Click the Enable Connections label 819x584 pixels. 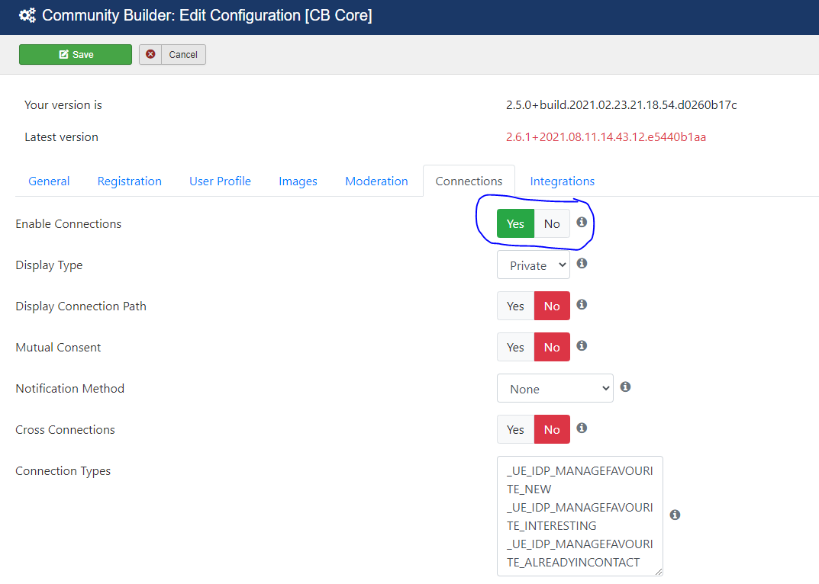pyautogui.click(x=69, y=224)
